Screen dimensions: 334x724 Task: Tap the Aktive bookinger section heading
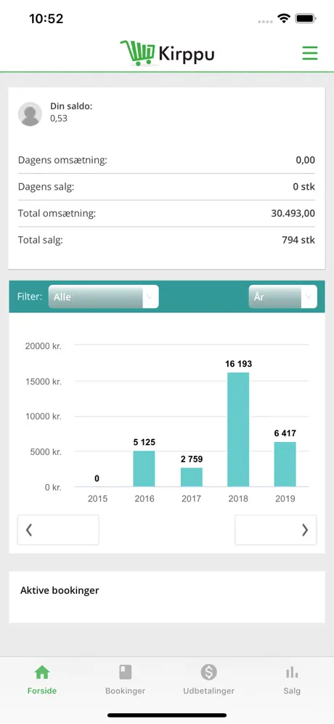(60, 590)
